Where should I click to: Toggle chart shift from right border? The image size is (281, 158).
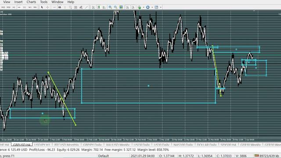(x=133, y=7)
